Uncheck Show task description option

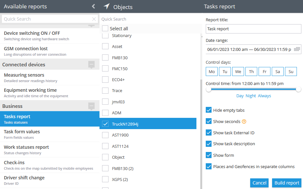(209, 144)
